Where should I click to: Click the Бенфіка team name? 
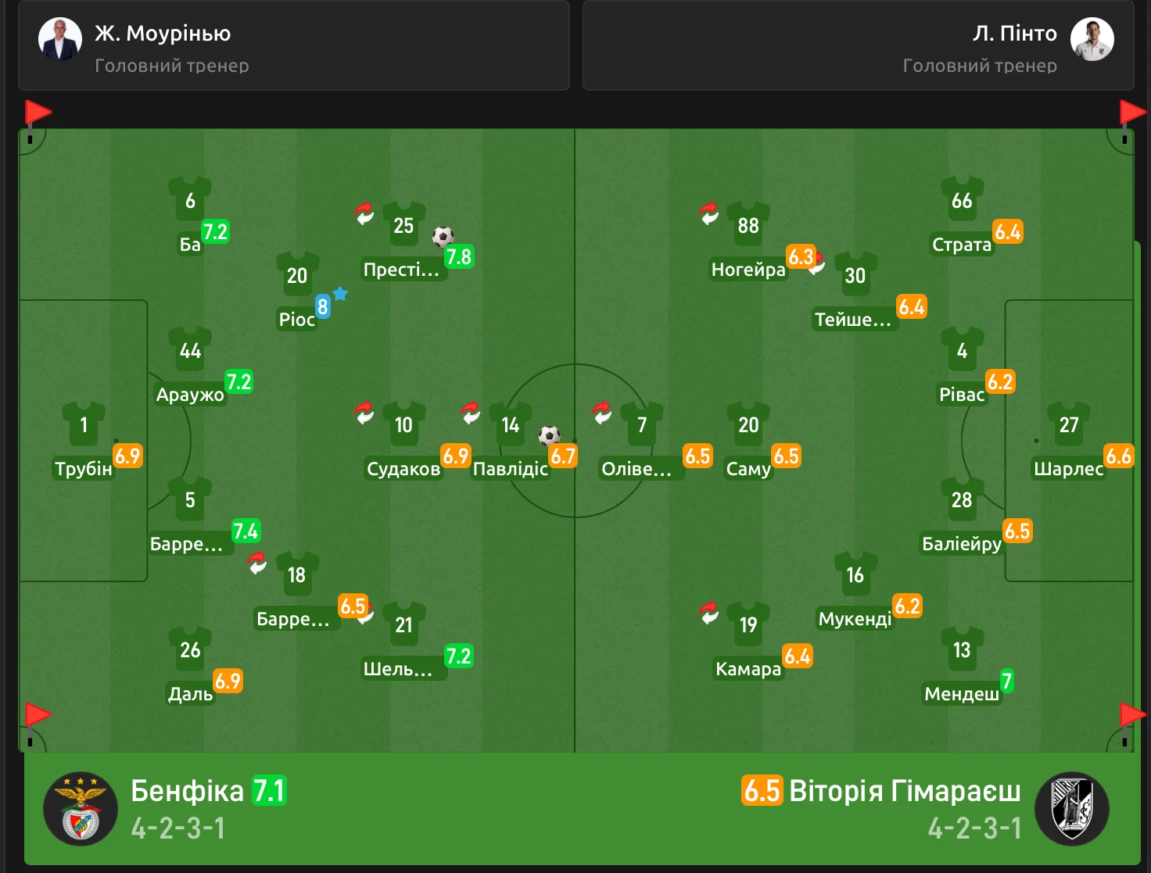(187, 791)
